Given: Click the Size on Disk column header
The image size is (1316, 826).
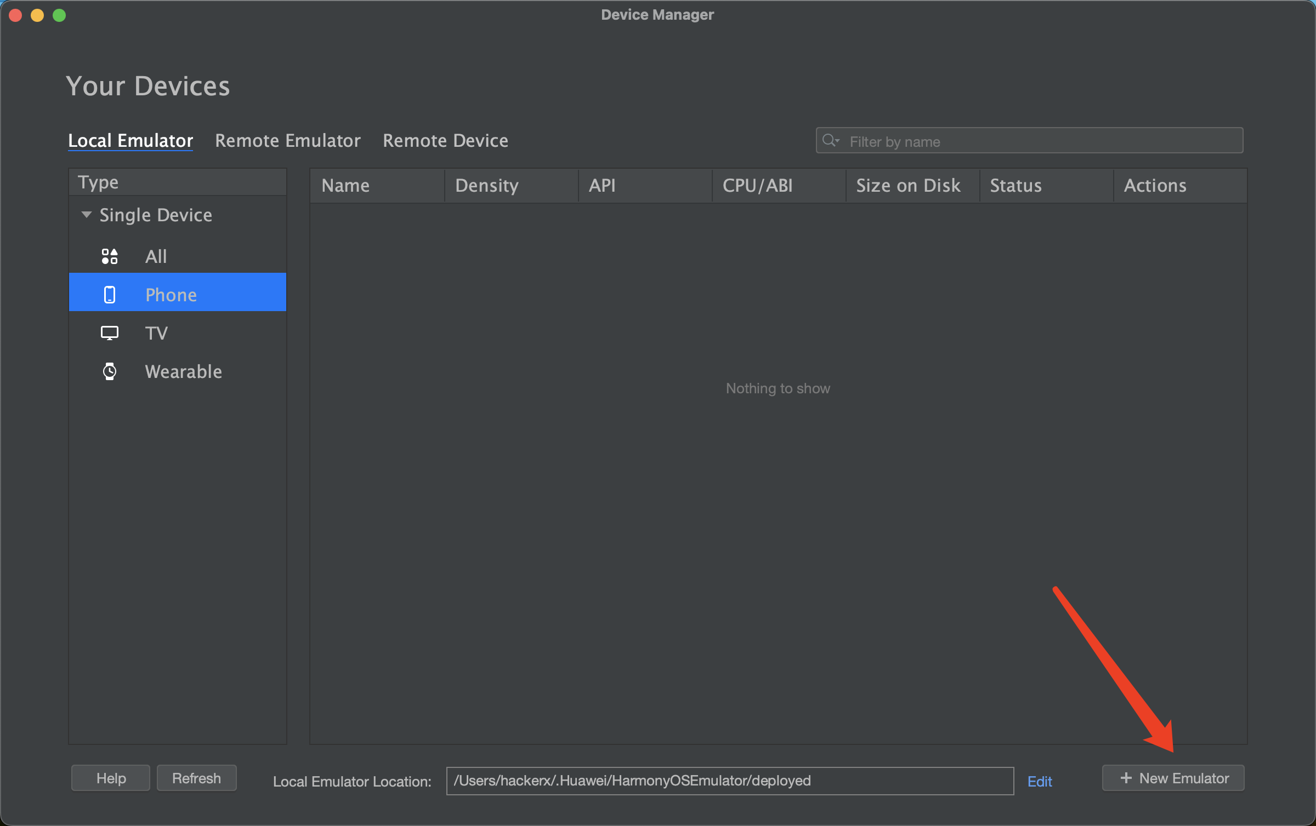Looking at the screenshot, I should (908, 186).
